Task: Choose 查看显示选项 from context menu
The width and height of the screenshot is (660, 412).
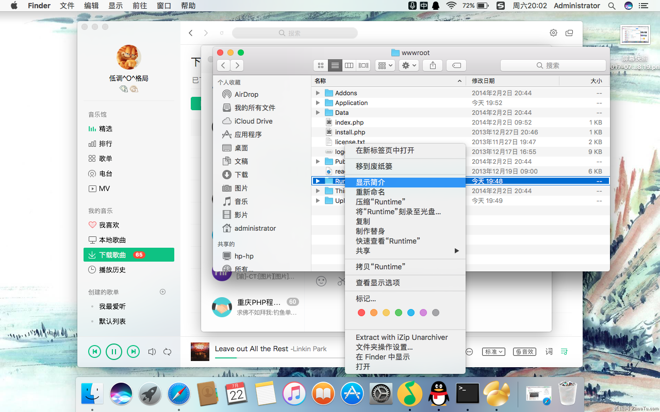Action: click(405, 283)
